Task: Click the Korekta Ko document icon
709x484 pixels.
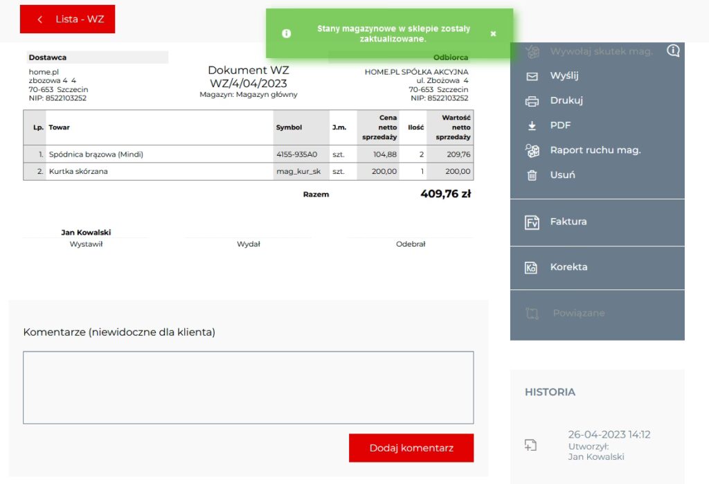Action: pyautogui.click(x=532, y=267)
